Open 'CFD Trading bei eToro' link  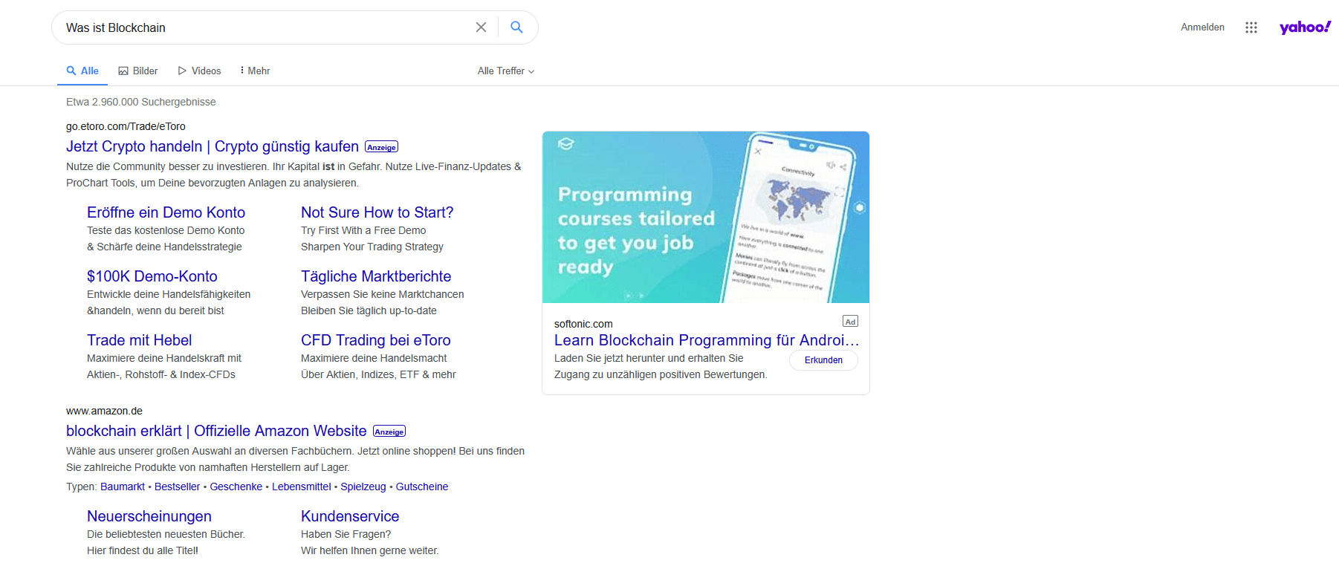coord(375,340)
